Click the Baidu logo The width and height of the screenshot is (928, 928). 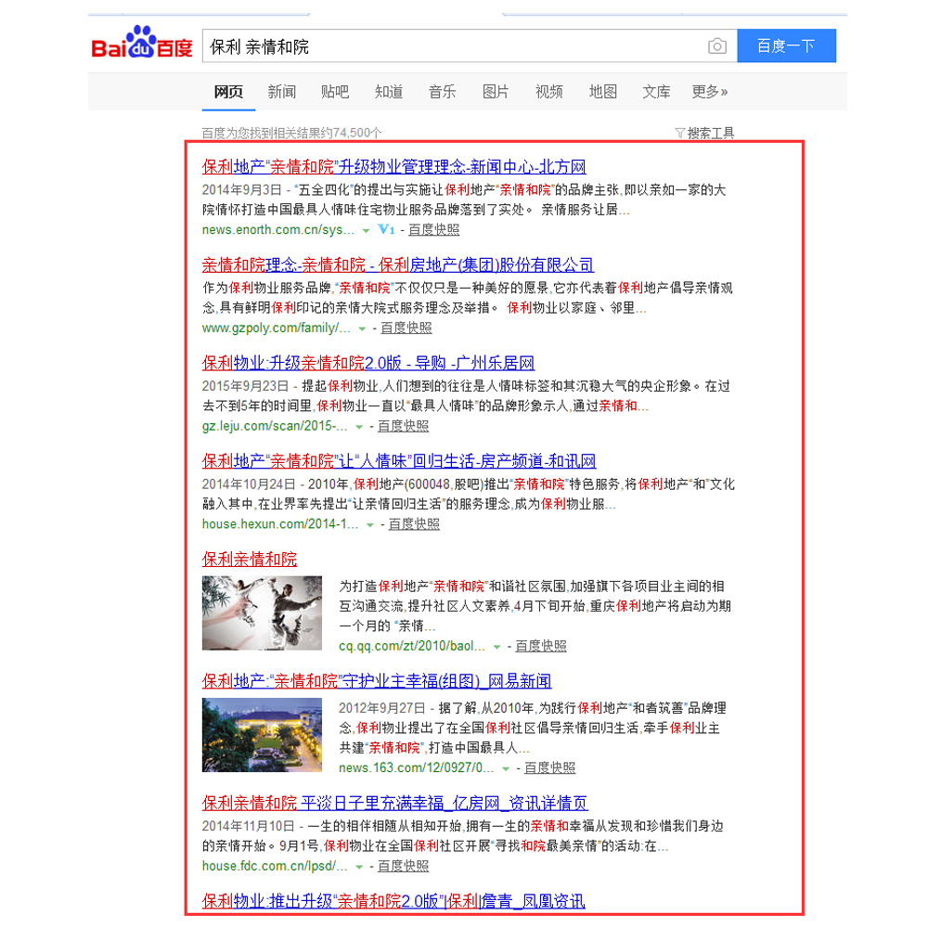[142, 43]
